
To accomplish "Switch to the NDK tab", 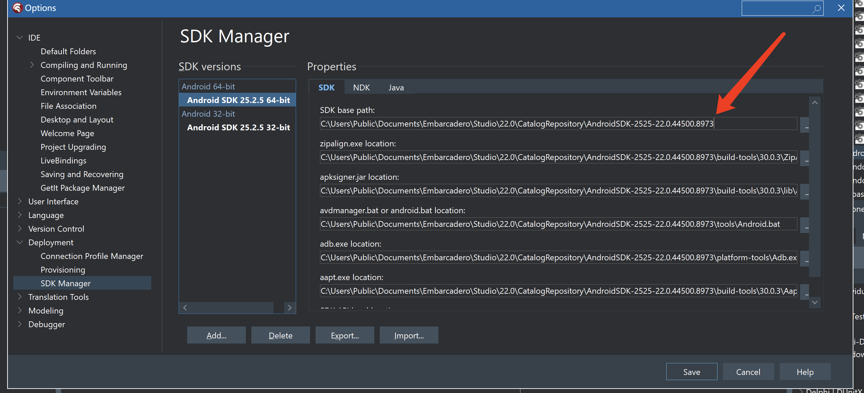I will click(361, 87).
